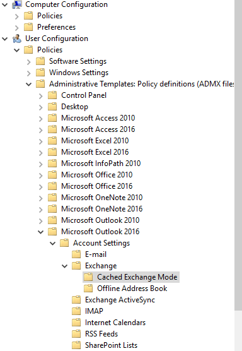Expand the Control Panel folder
The height and width of the screenshot is (351, 242).
pyautogui.click(x=41, y=96)
